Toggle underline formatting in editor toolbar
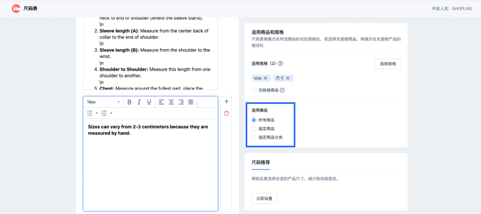Viewport: 481px width, 214px height. click(x=149, y=102)
